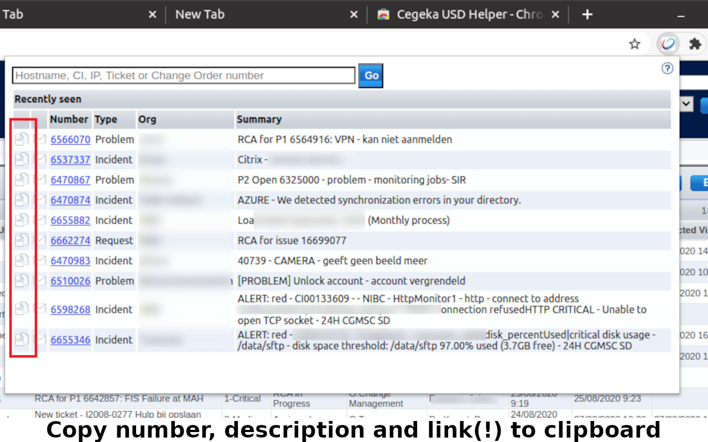The image size is (708, 442).
Task: Close the middle New Tab
Action: pos(354,14)
